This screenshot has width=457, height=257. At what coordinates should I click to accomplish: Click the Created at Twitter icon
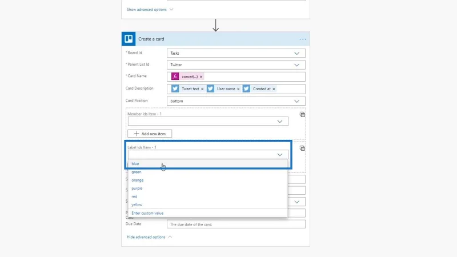pos(246,89)
